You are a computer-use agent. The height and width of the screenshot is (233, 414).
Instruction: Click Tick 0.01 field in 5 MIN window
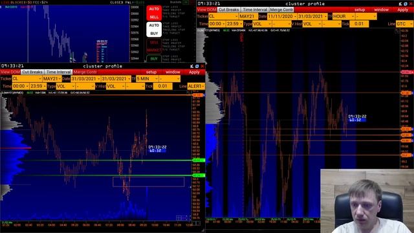[x=162, y=86]
